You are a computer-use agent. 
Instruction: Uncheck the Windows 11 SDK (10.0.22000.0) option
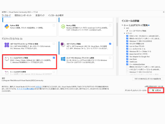[x=127, y=41]
